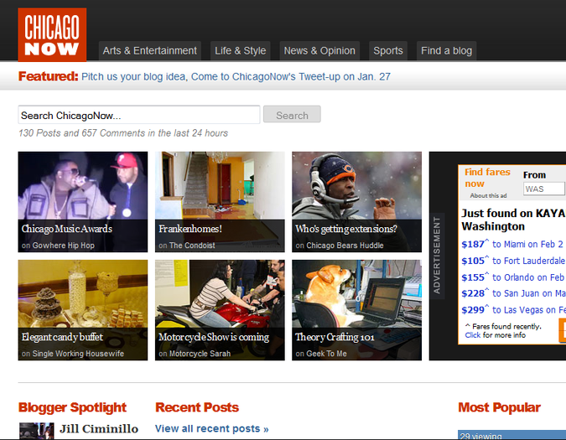Click the Most Popular heading
The height and width of the screenshot is (440, 566).
499,407
